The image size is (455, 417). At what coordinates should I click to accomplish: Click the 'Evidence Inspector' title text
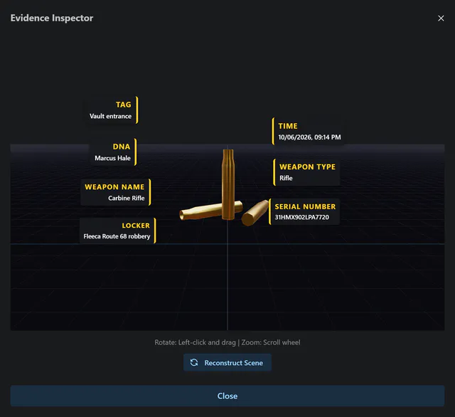pos(52,18)
